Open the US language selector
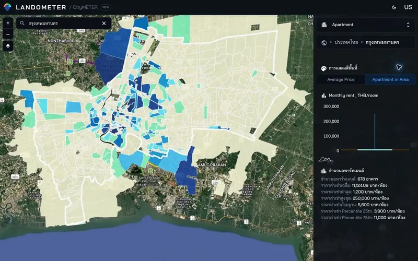The height and width of the screenshot is (261, 418). click(408, 7)
